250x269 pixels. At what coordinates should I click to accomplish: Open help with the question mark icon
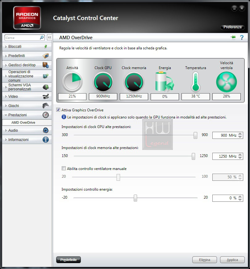(x=242, y=37)
